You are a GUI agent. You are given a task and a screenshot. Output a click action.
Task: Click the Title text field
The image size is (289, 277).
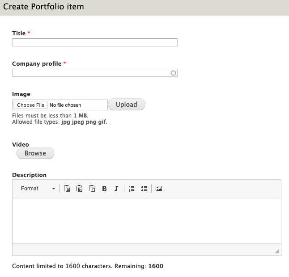(95, 42)
